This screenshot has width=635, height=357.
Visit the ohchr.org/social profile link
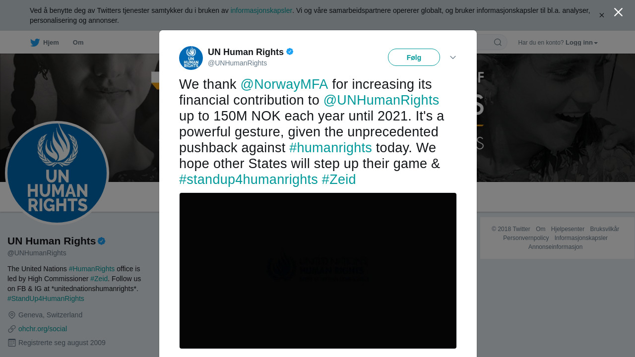[43, 329]
